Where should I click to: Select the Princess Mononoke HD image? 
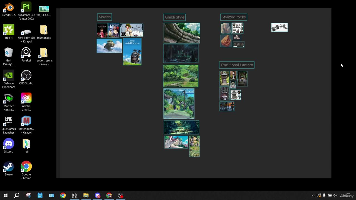(x=132, y=30)
